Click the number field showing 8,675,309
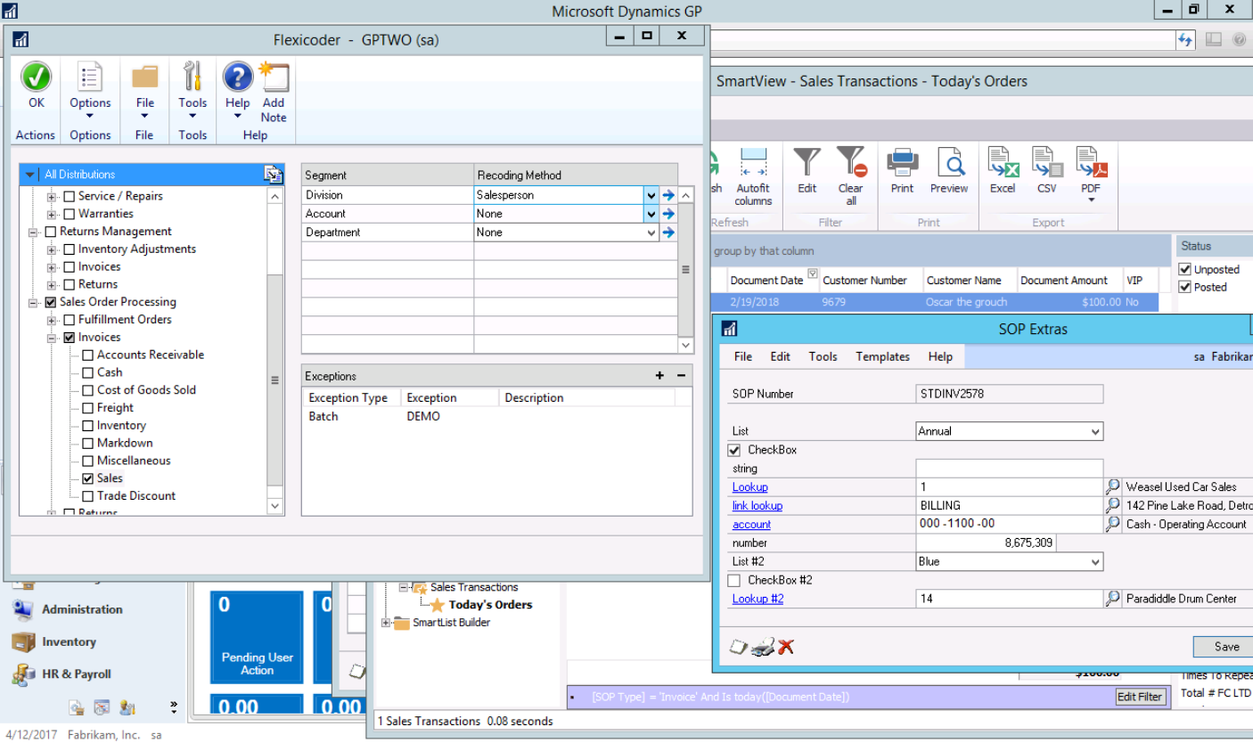This screenshot has width=1253, height=743. click(987, 543)
